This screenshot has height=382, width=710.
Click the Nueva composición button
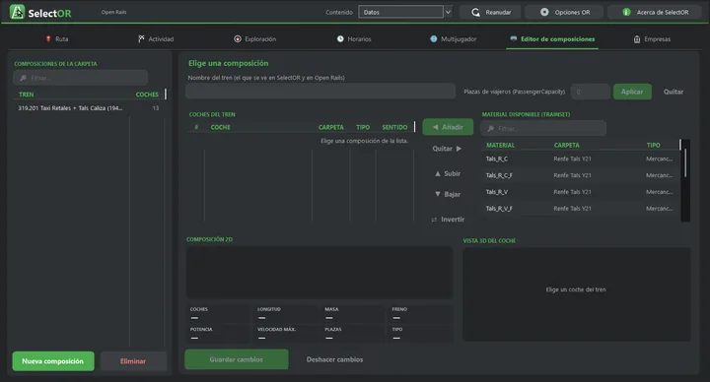click(53, 361)
